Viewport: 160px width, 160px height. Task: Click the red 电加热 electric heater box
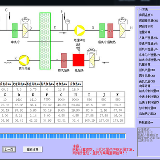(x=79, y=60)
